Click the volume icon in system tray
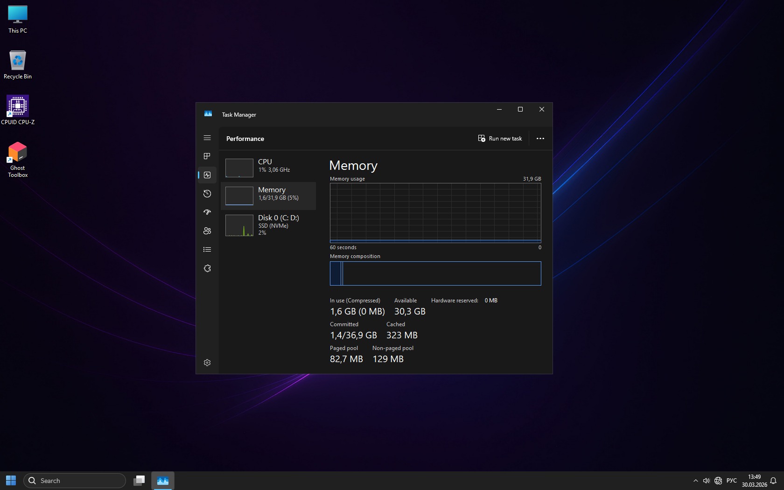The height and width of the screenshot is (490, 784). coord(706,481)
